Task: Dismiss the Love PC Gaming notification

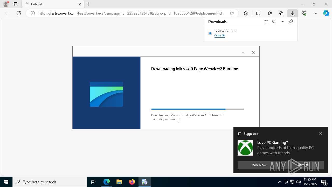Action: click(x=302, y=165)
